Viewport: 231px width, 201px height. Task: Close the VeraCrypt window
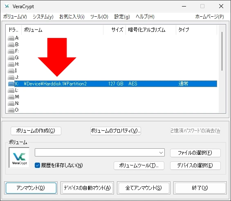221,6
